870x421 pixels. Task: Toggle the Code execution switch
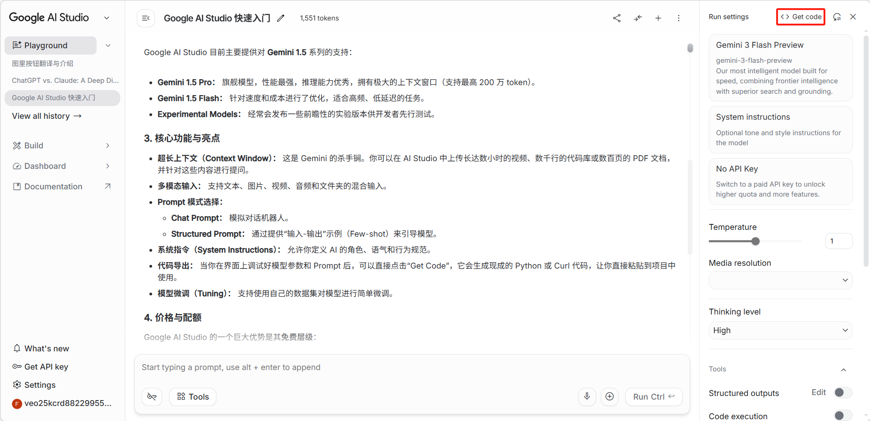[x=843, y=416]
